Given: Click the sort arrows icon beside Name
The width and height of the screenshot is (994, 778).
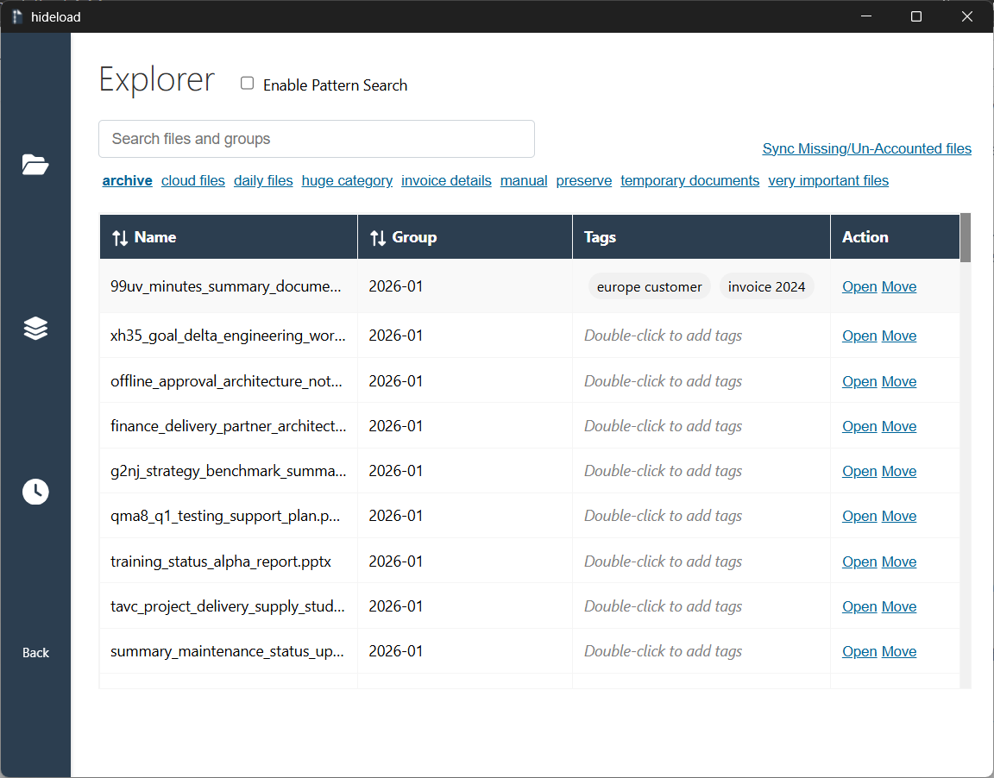Looking at the screenshot, I should (x=120, y=237).
